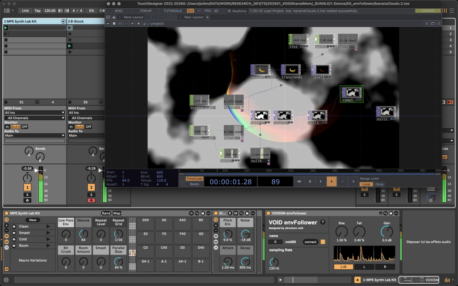Click the connect button in VOID envFollower
The image size is (458, 286).
point(310,242)
